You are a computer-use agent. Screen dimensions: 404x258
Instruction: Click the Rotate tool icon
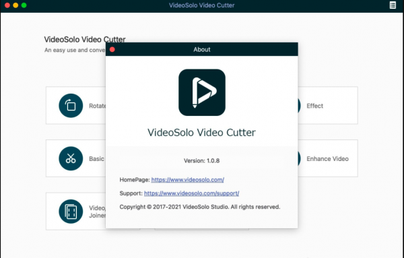[x=71, y=105]
